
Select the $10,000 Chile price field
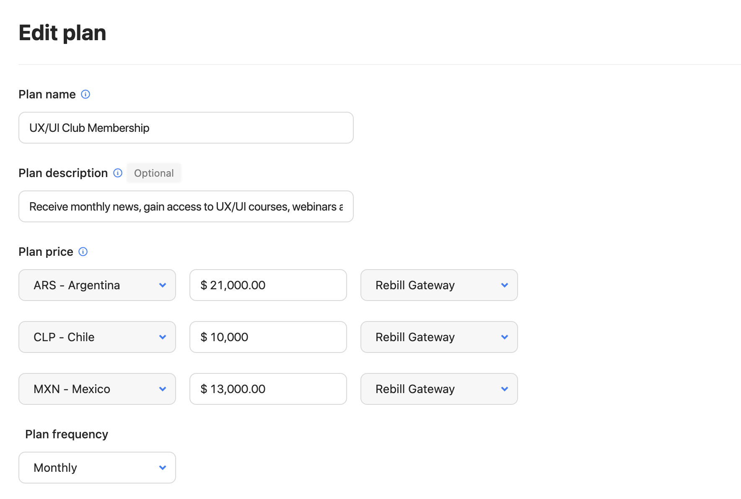click(x=268, y=337)
